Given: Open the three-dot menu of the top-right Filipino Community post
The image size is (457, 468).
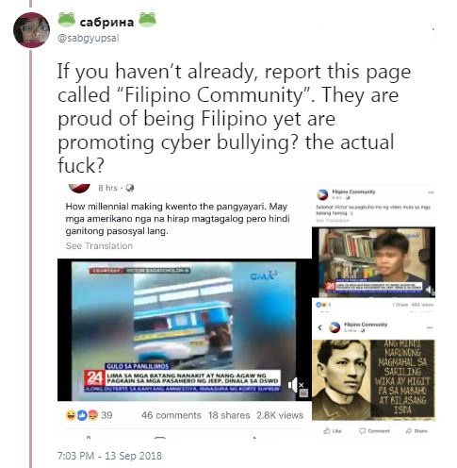Looking at the screenshot, I should point(431,192).
